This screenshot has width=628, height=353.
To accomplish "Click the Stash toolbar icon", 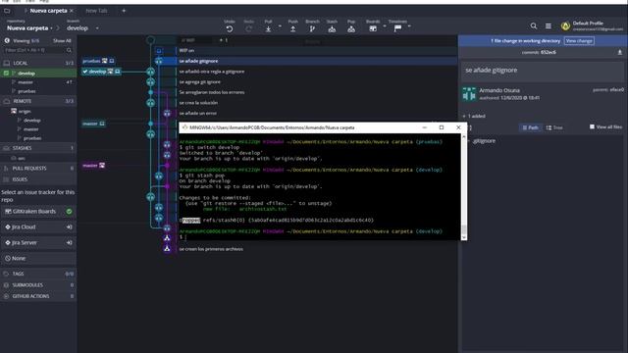I will coord(332,28).
